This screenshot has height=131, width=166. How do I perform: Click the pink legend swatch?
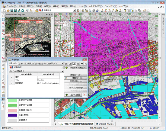[12, 110]
